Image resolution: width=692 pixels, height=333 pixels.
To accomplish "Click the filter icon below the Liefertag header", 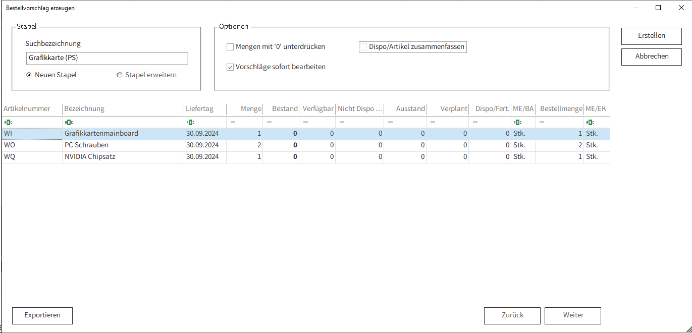I will [x=190, y=122].
